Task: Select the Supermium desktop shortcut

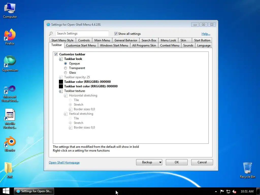Action: [x=10, y=63]
